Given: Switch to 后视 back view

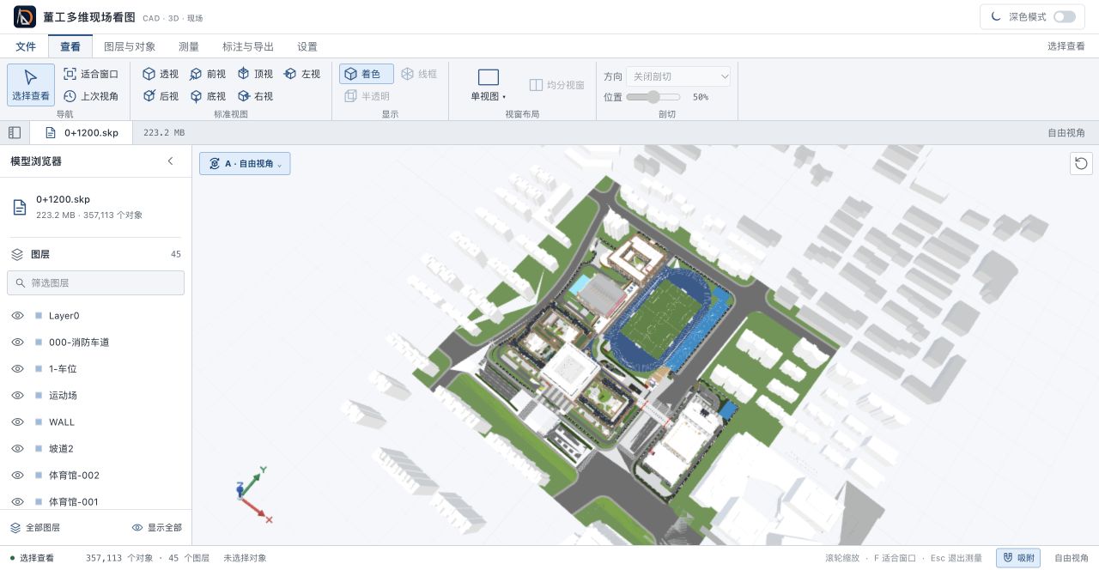Looking at the screenshot, I should point(161,96).
